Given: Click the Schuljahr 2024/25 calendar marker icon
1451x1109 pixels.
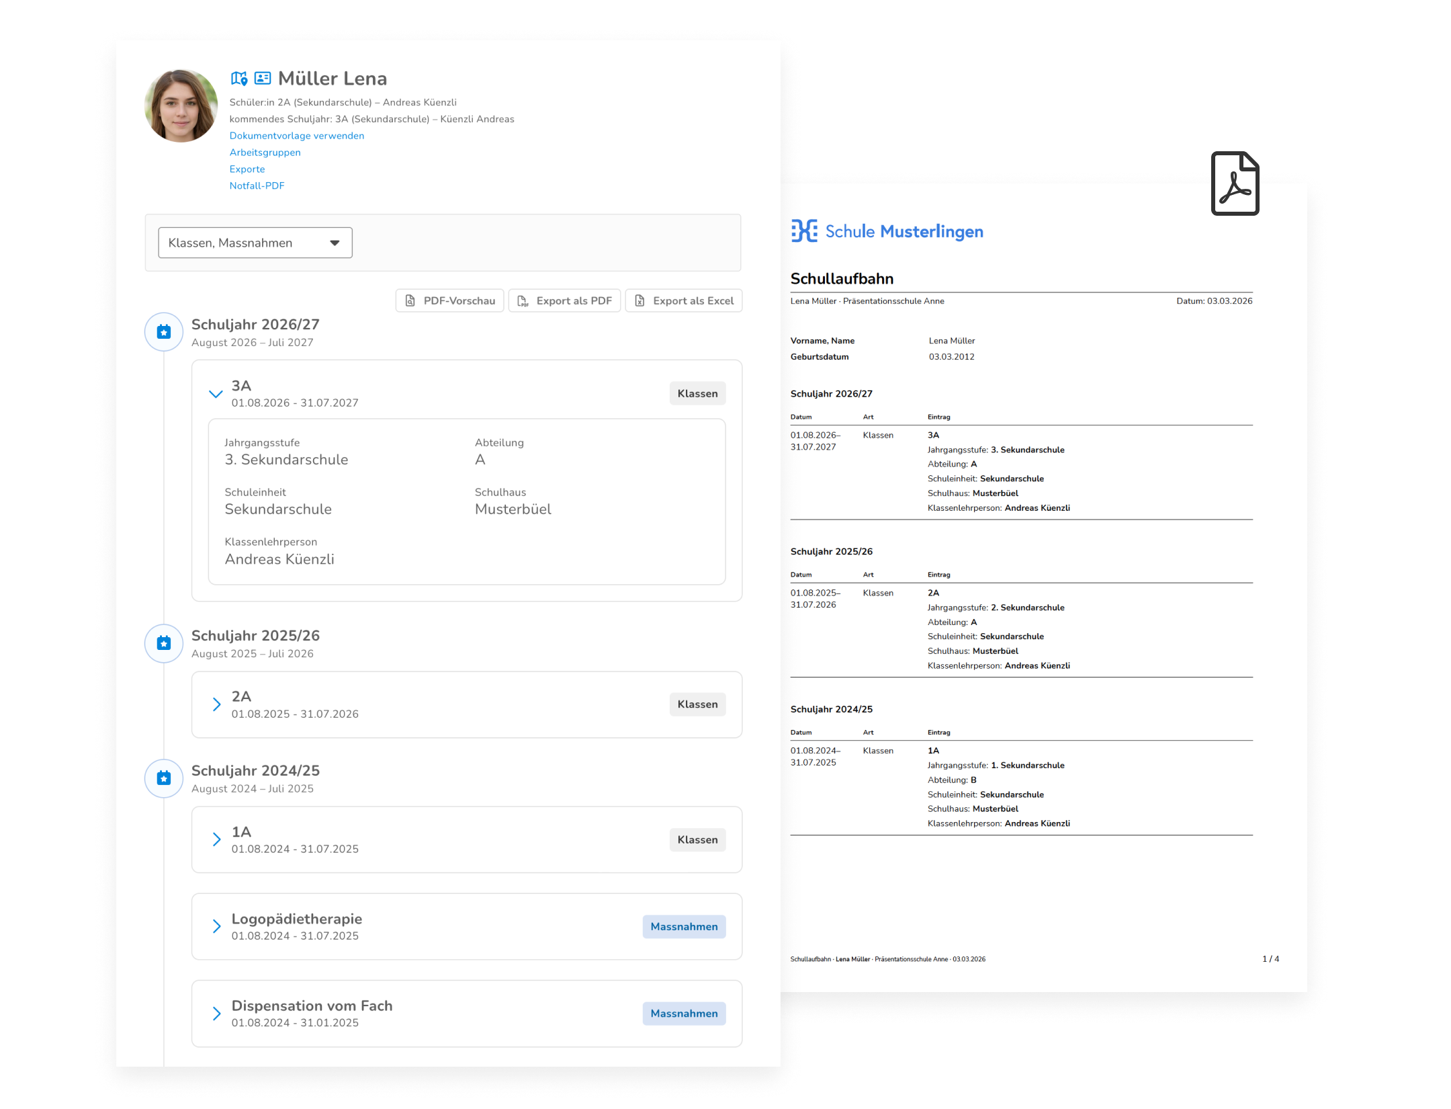Looking at the screenshot, I should [x=164, y=778].
